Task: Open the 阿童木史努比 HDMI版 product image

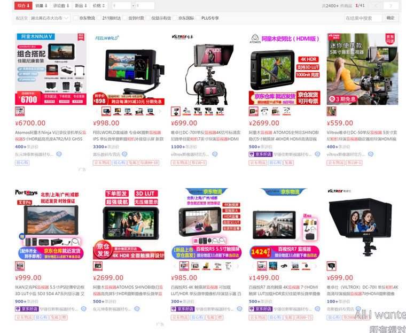Action: click(x=285, y=69)
